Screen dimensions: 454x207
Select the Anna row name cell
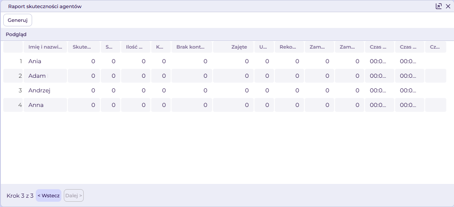point(45,105)
